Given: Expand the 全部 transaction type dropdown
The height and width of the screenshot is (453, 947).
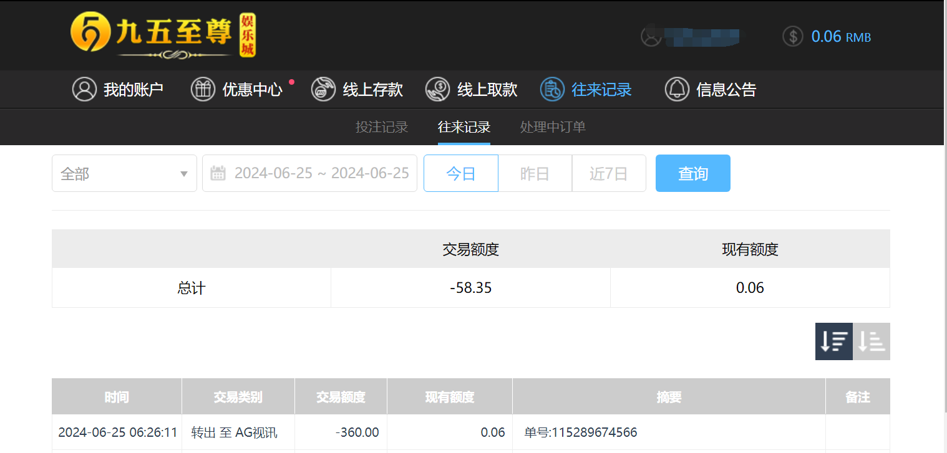Looking at the screenshot, I should coord(124,173).
